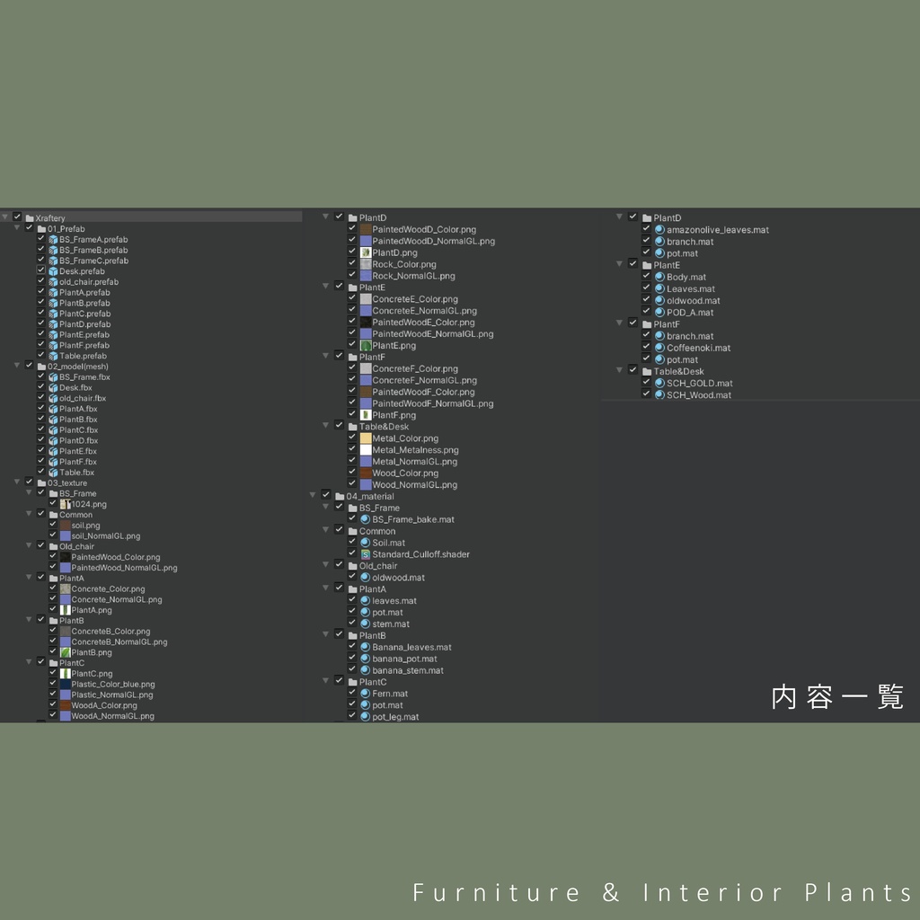This screenshot has height=920, width=920.
Task: Click the Table.fbx model icon
Action: click(53, 473)
